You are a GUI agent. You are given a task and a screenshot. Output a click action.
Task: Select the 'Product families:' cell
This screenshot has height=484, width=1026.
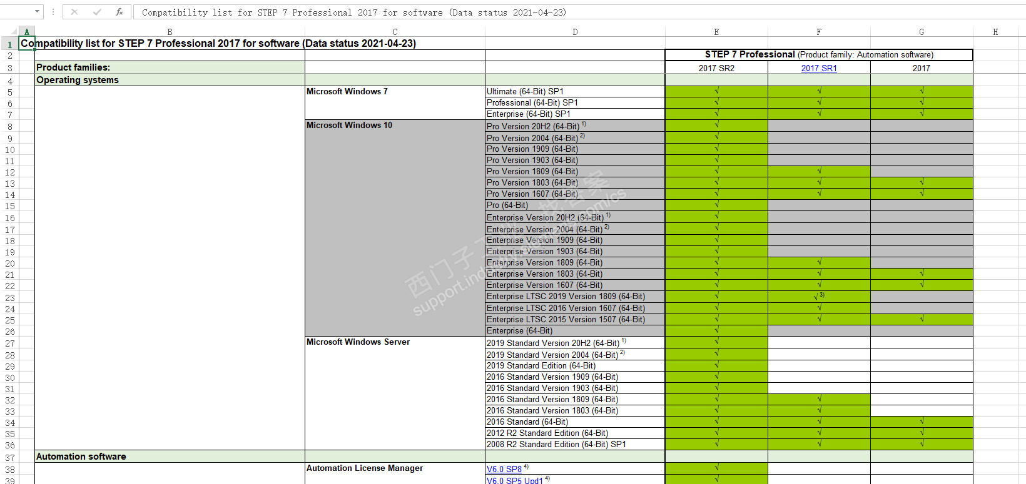pyautogui.click(x=170, y=67)
